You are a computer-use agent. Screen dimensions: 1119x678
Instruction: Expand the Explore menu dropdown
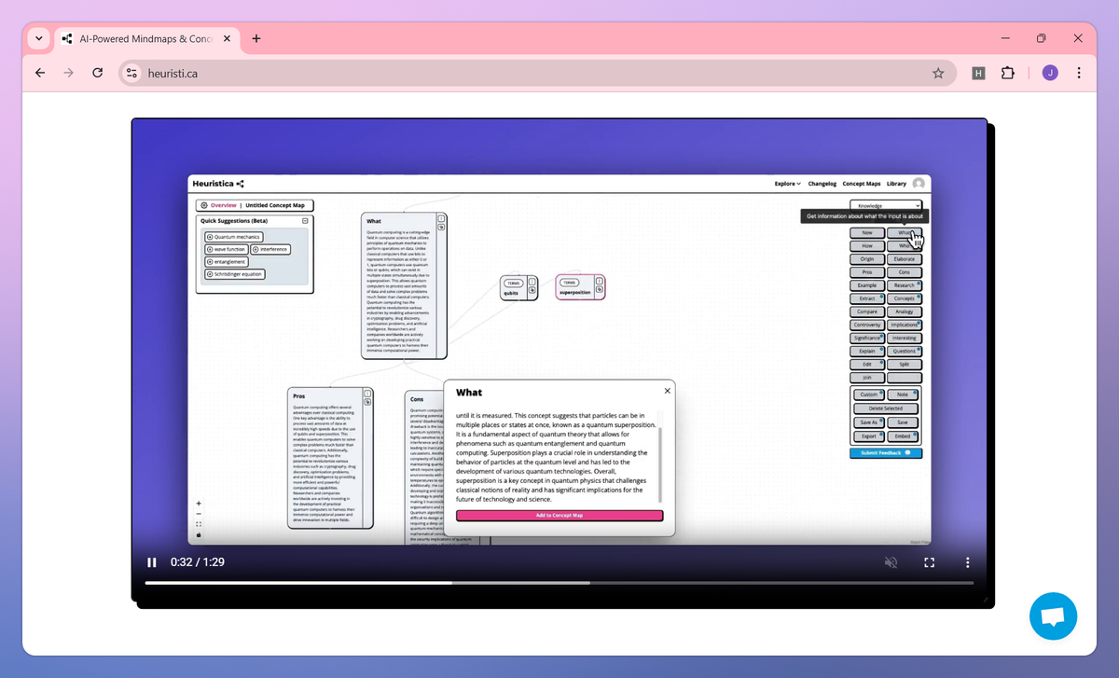787,184
